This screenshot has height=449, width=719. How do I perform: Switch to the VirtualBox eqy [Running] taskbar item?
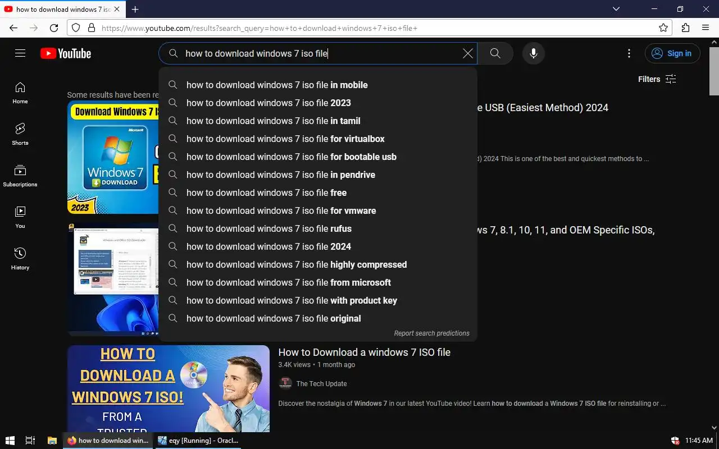click(x=198, y=441)
